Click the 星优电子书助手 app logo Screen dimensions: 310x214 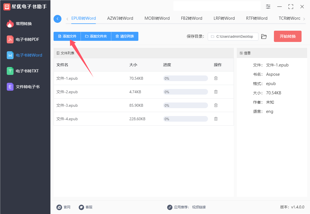coord(7,7)
